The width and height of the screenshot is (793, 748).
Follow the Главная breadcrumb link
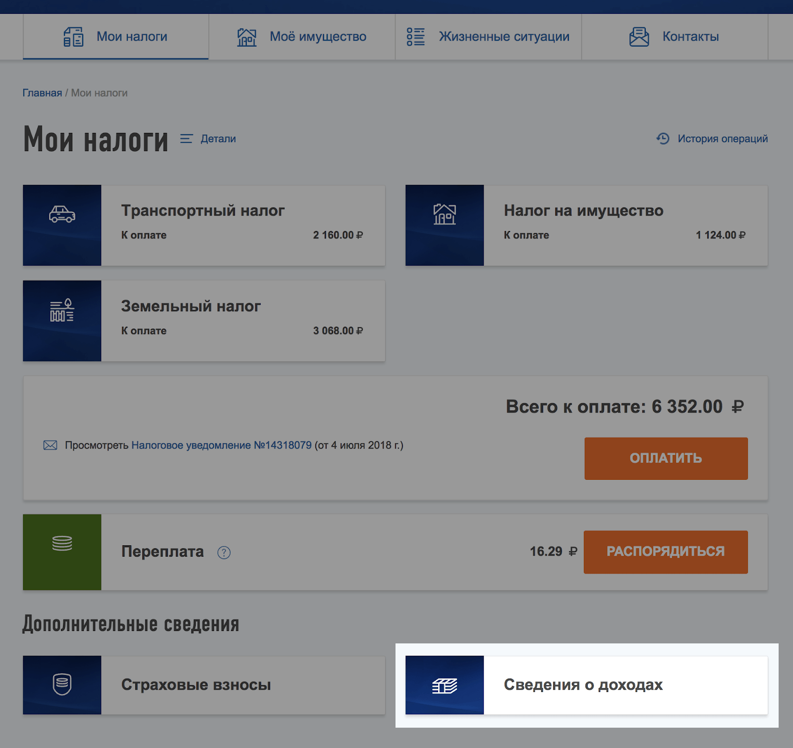pos(42,93)
